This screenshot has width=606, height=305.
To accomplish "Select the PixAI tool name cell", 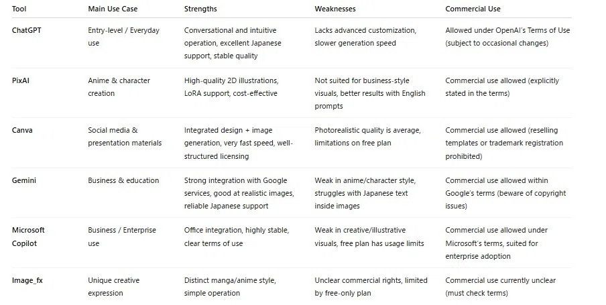I will coord(21,80).
